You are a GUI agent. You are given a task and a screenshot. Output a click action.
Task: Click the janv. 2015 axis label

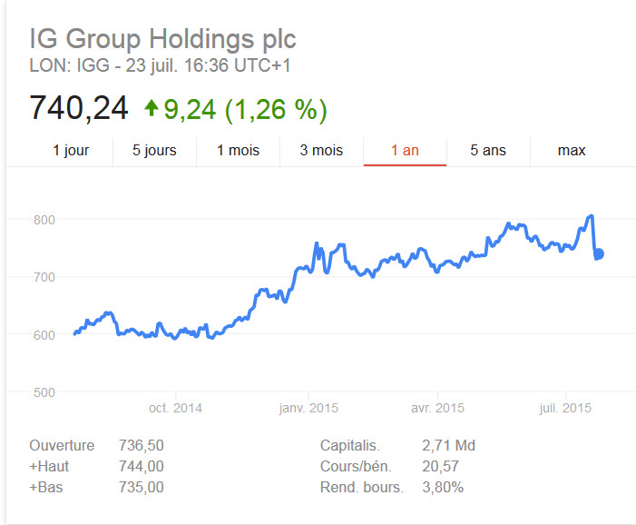point(308,408)
